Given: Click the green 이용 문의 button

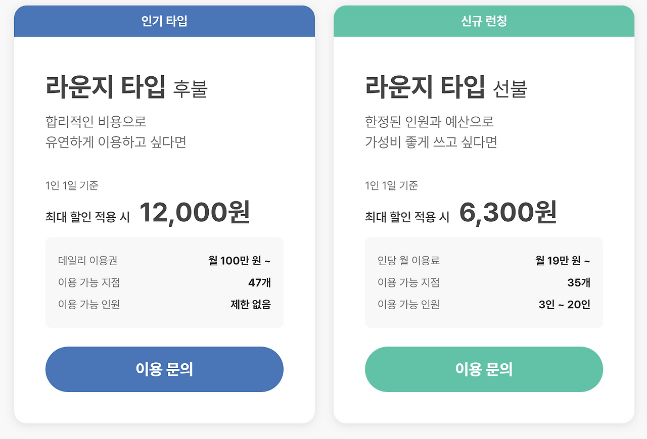Looking at the screenshot, I should [484, 369].
